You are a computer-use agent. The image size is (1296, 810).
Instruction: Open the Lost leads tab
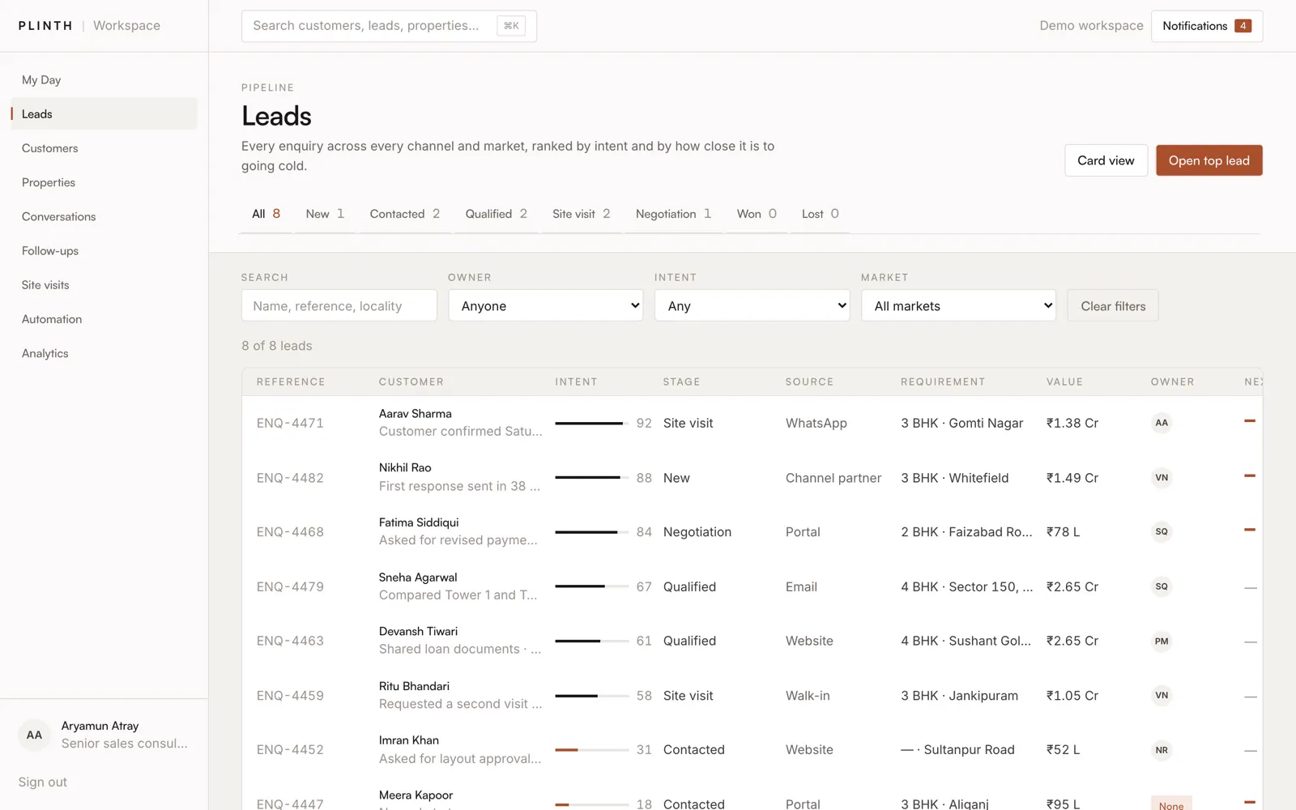(821, 214)
